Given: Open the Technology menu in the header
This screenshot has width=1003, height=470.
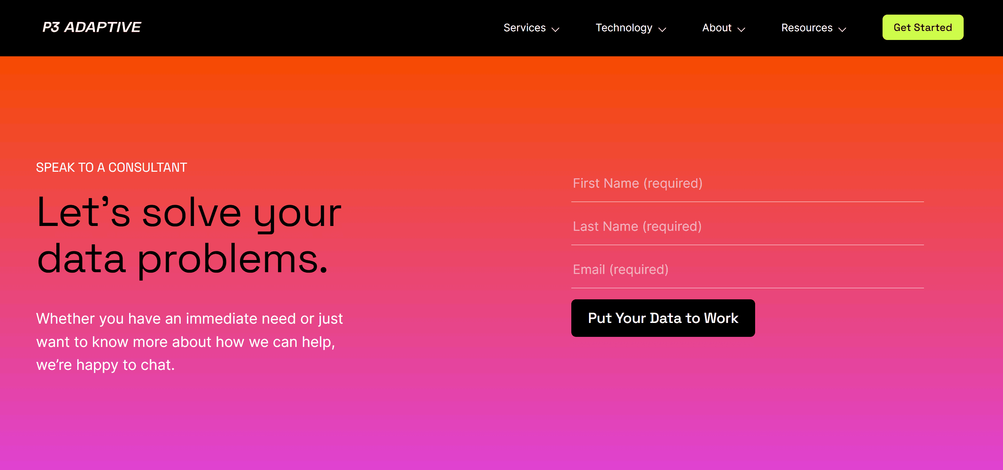Looking at the screenshot, I should pos(624,27).
